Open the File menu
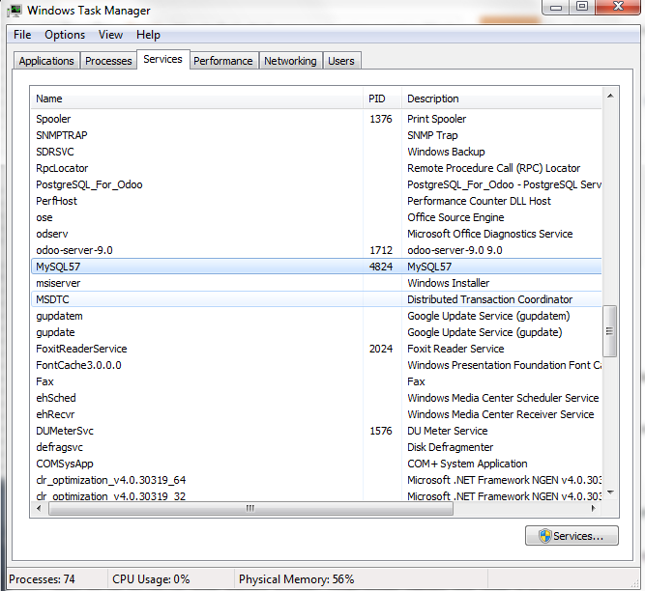 click(22, 35)
